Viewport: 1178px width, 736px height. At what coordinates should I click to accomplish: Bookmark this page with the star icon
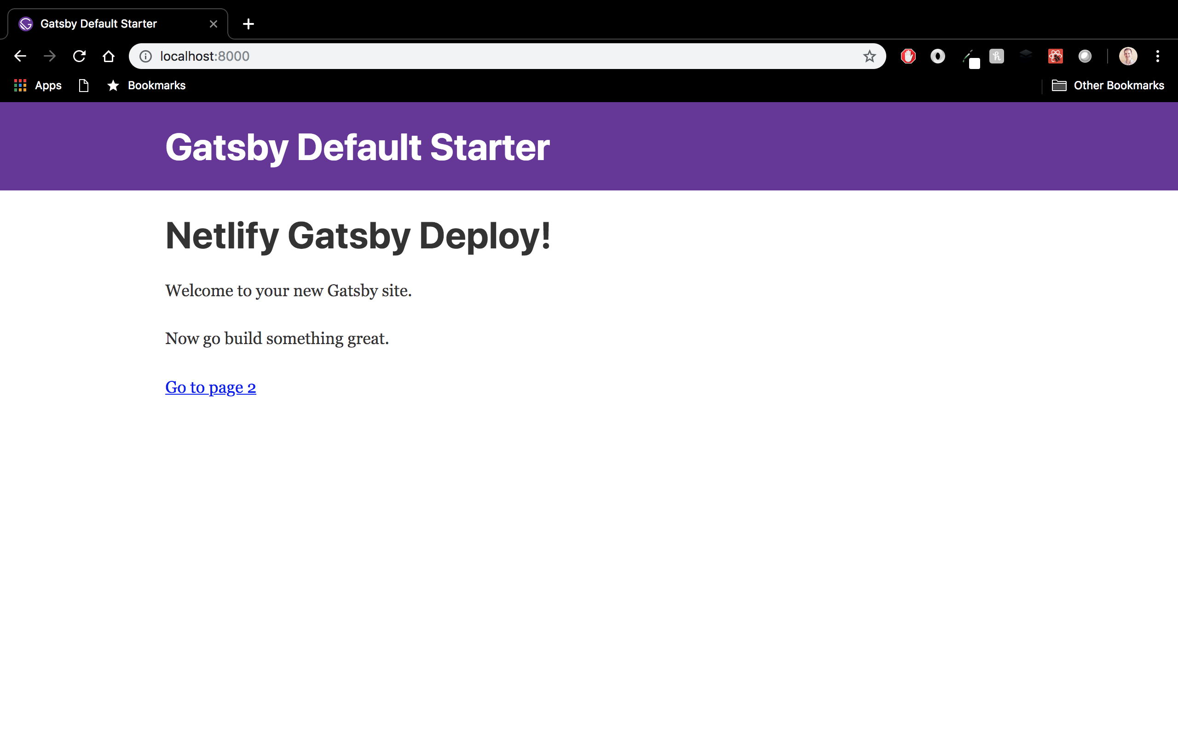(869, 57)
